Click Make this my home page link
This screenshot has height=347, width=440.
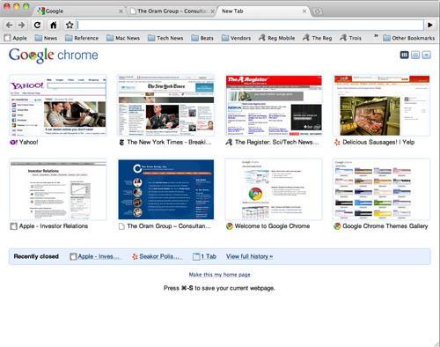(x=219, y=275)
